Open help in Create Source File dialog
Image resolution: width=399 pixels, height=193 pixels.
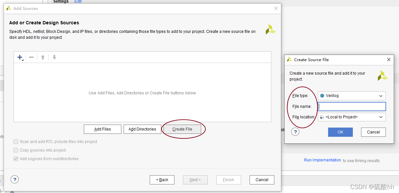pos(295,132)
